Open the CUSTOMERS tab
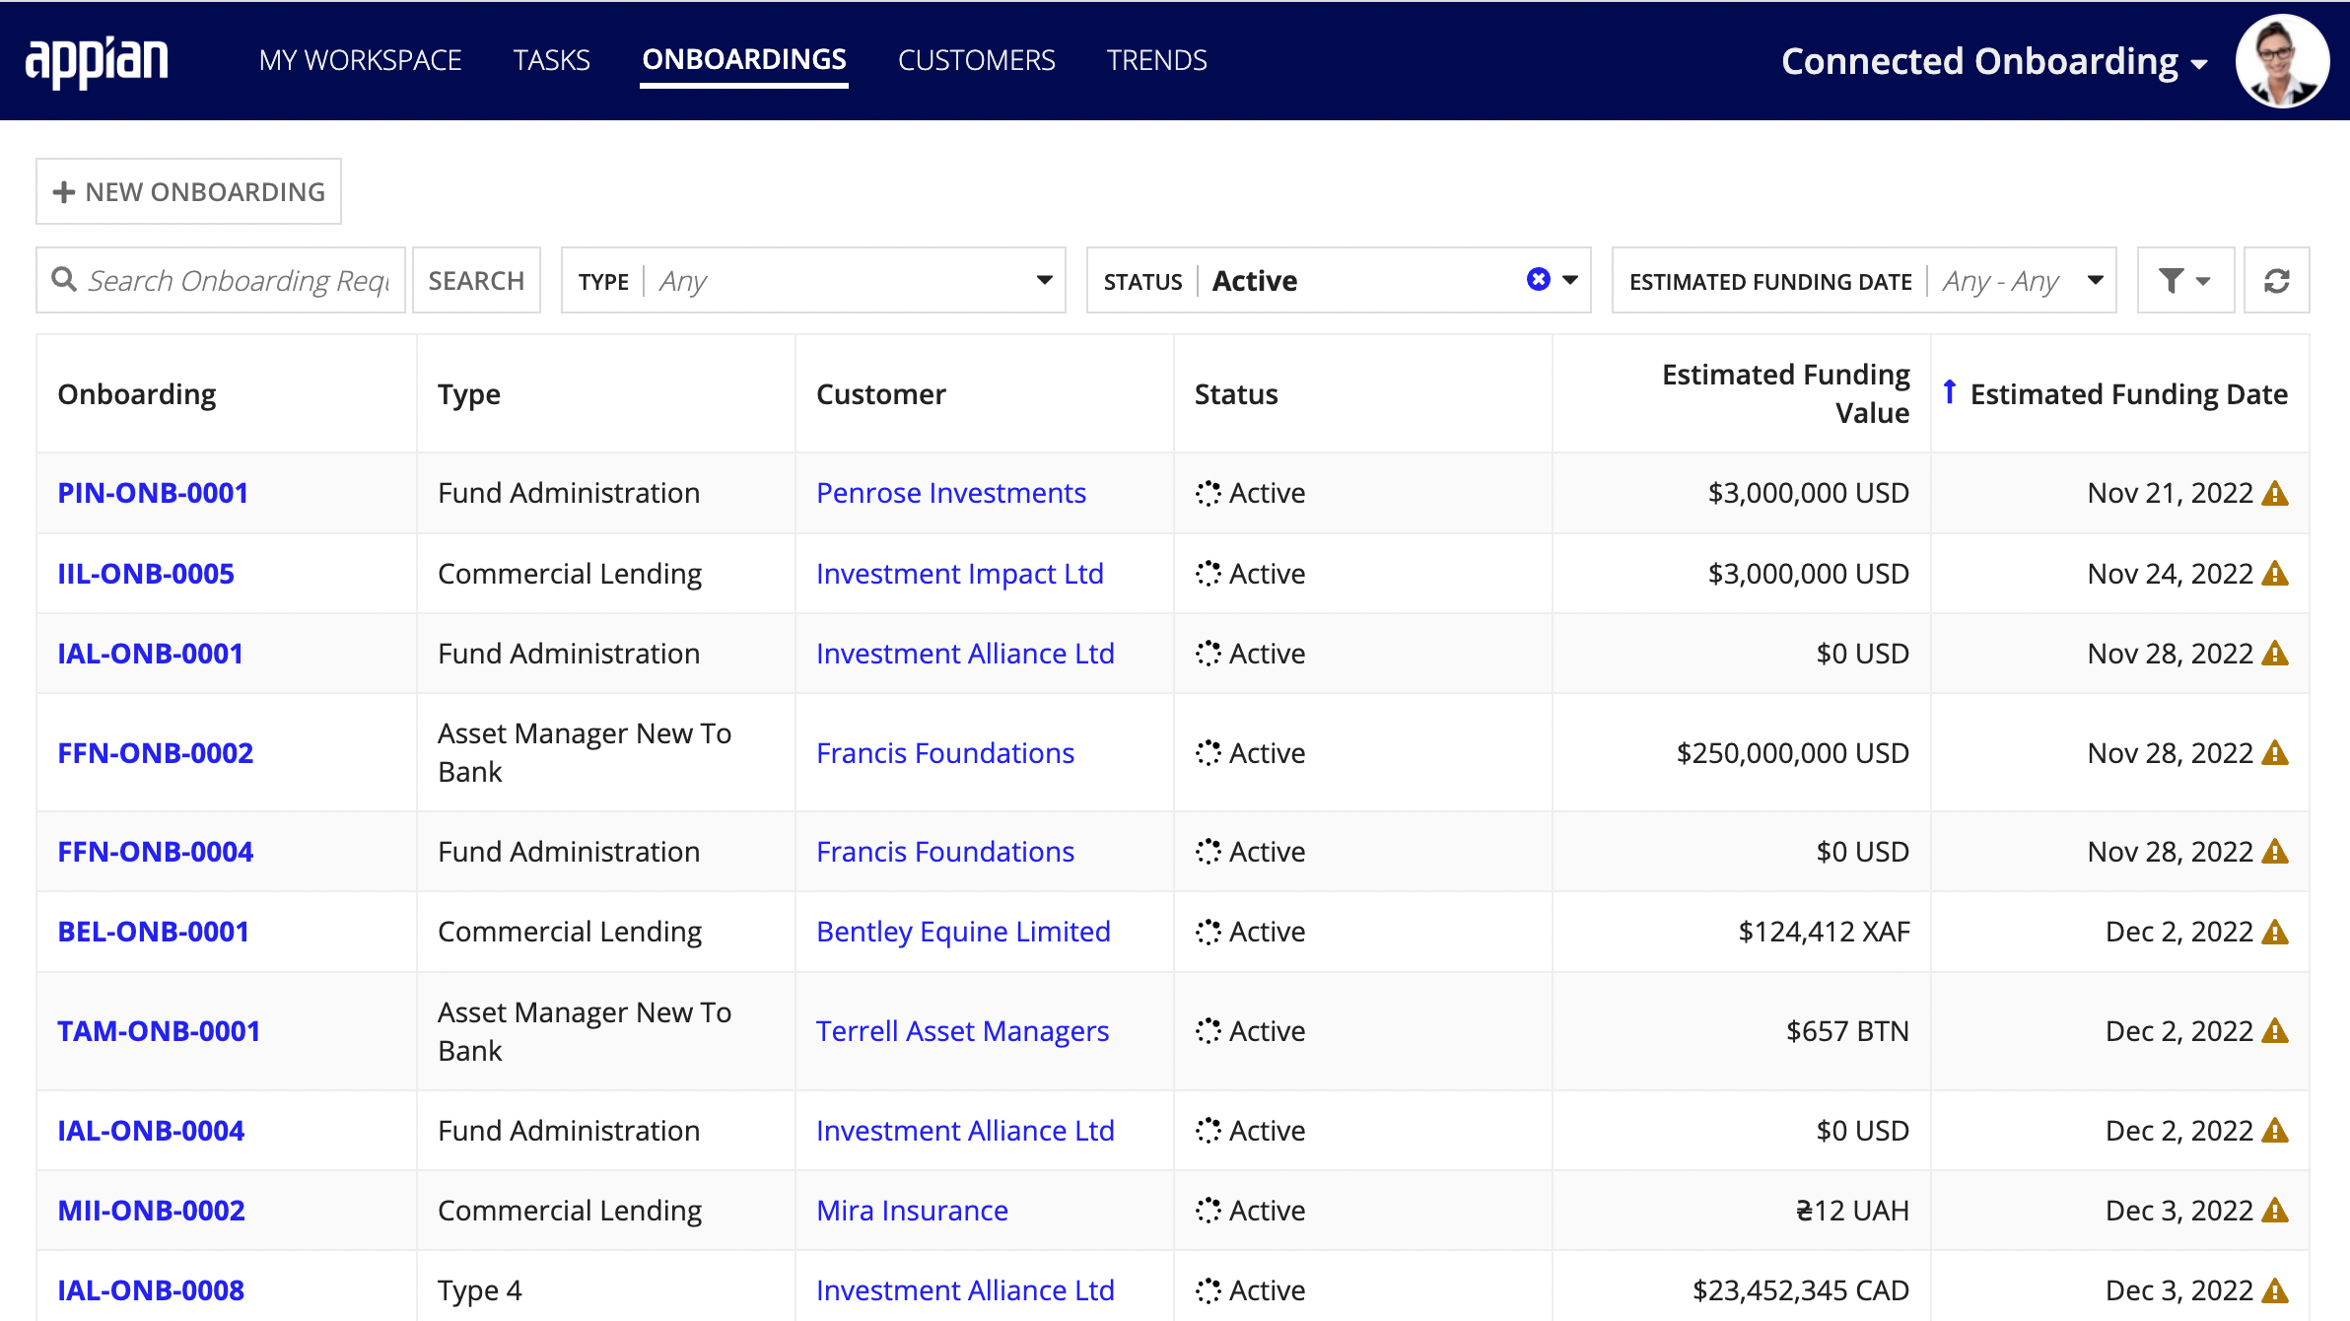2350x1321 pixels. [977, 60]
